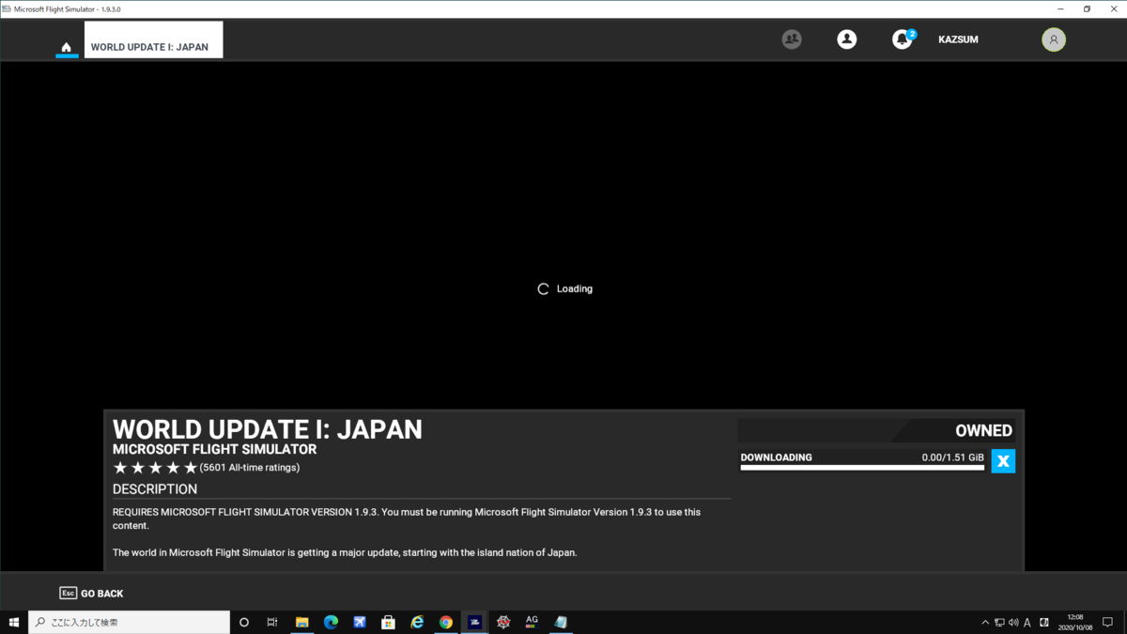Click the 0.00/1.51 GiB size text
This screenshot has width=1127, height=634.
tap(952, 457)
